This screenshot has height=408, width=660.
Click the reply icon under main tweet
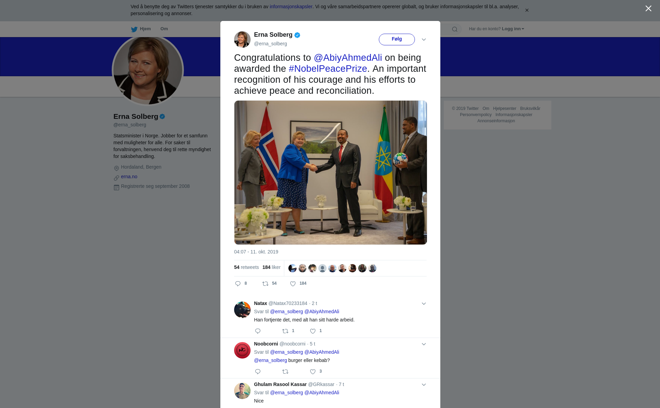coord(238,284)
